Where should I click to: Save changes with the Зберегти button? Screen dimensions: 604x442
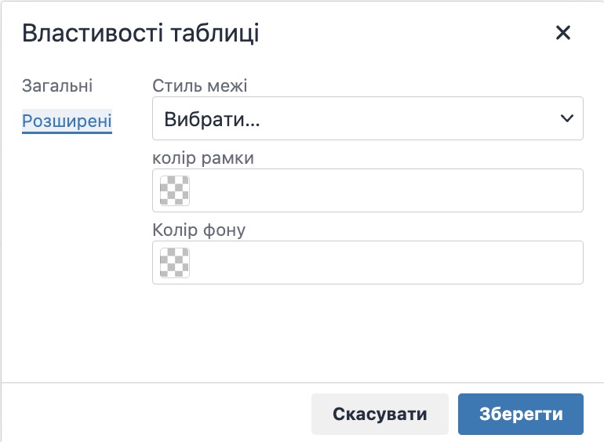[520, 414]
